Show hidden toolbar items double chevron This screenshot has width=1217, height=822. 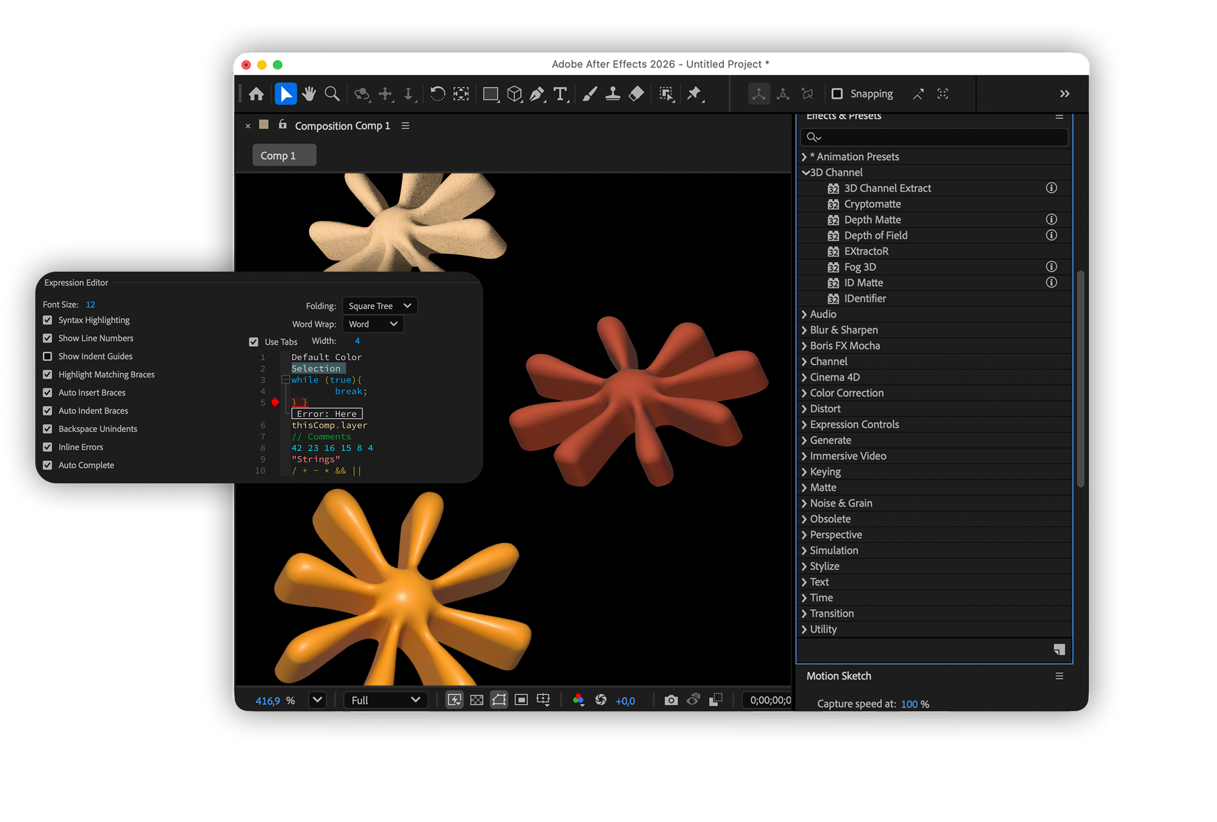pos(1065,94)
